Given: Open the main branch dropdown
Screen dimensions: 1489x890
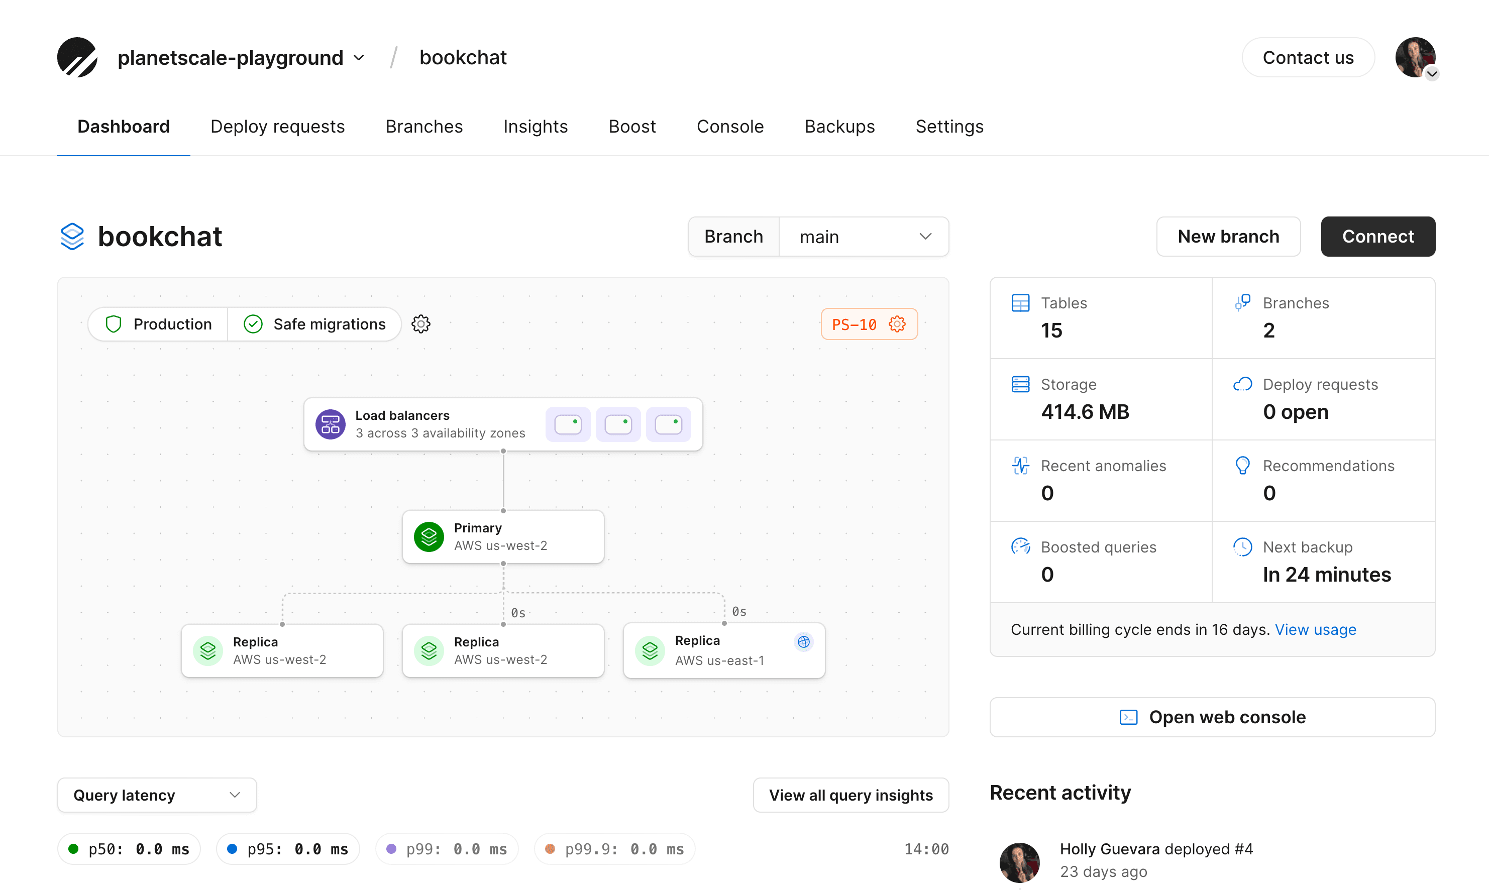Looking at the screenshot, I should coord(864,236).
